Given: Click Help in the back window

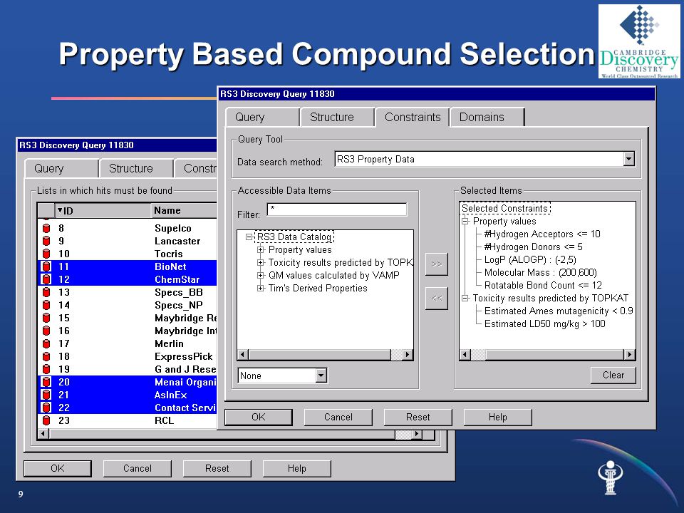Looking at the screenshot, I should tap(297, 469).
